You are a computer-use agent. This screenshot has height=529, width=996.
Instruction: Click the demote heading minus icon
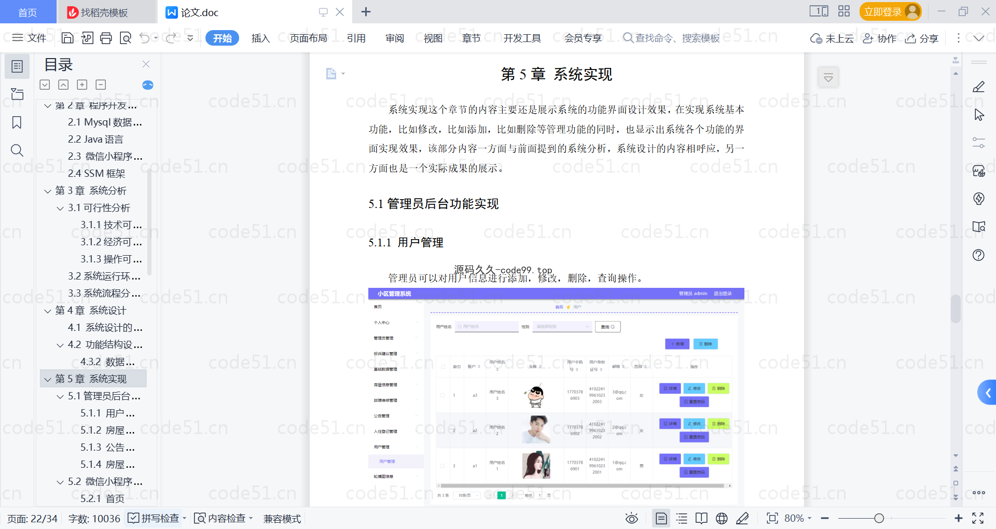tap(101, 85)
